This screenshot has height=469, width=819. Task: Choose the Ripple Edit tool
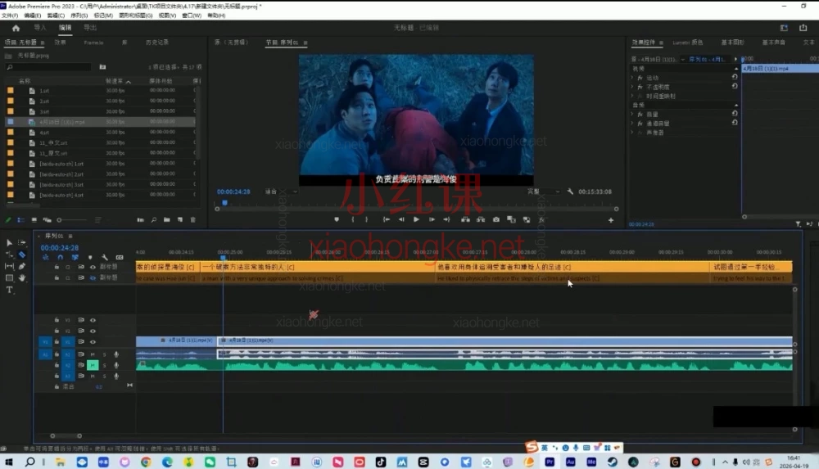pyautogui.click(x=9, y=255)
